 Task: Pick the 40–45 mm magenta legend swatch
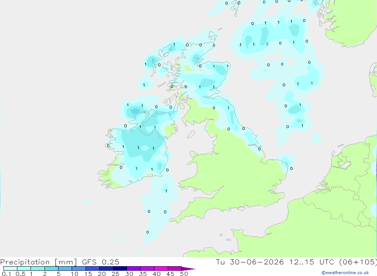point(161,268)
